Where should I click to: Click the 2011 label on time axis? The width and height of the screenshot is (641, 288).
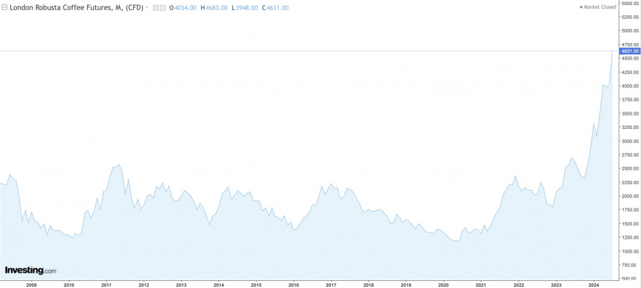pyautogui.click(x=106, y=284)
